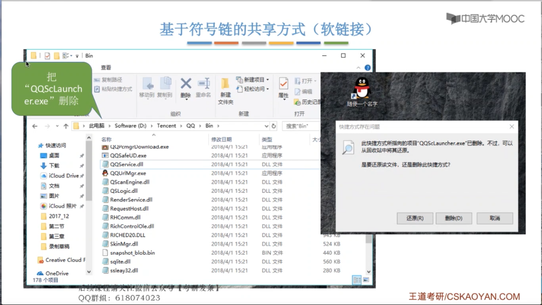Click the refresh icon beside address bar
This screenshot has width=542, height=305.
274,126
